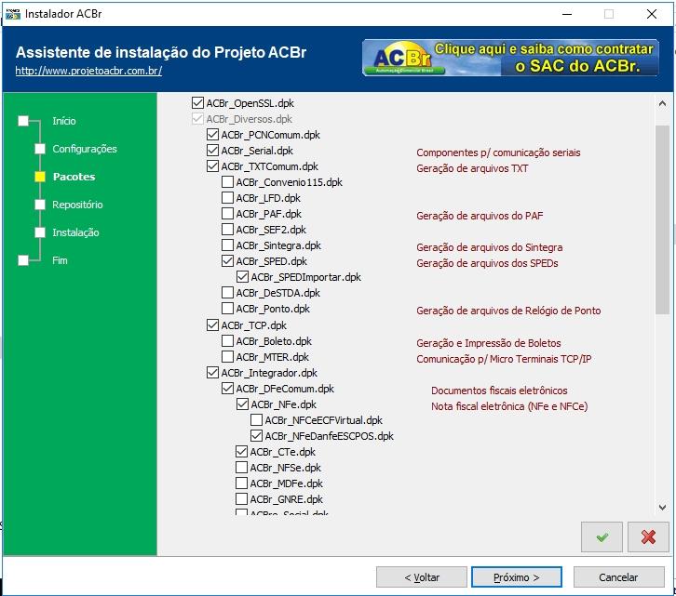Minimize the Instalador ACBr window
The height and width of the screenshot is (596, 676).
567,14
